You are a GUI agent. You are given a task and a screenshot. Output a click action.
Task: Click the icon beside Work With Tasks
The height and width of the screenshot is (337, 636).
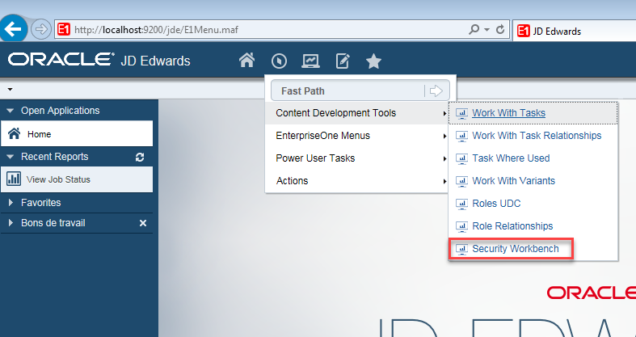click(x=461, y=114)
